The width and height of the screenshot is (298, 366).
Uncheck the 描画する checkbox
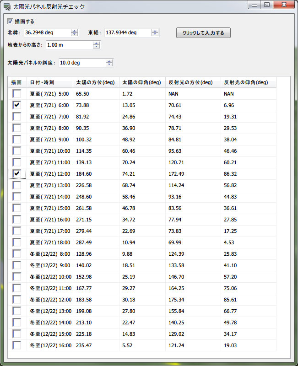(x=11, y=22)
